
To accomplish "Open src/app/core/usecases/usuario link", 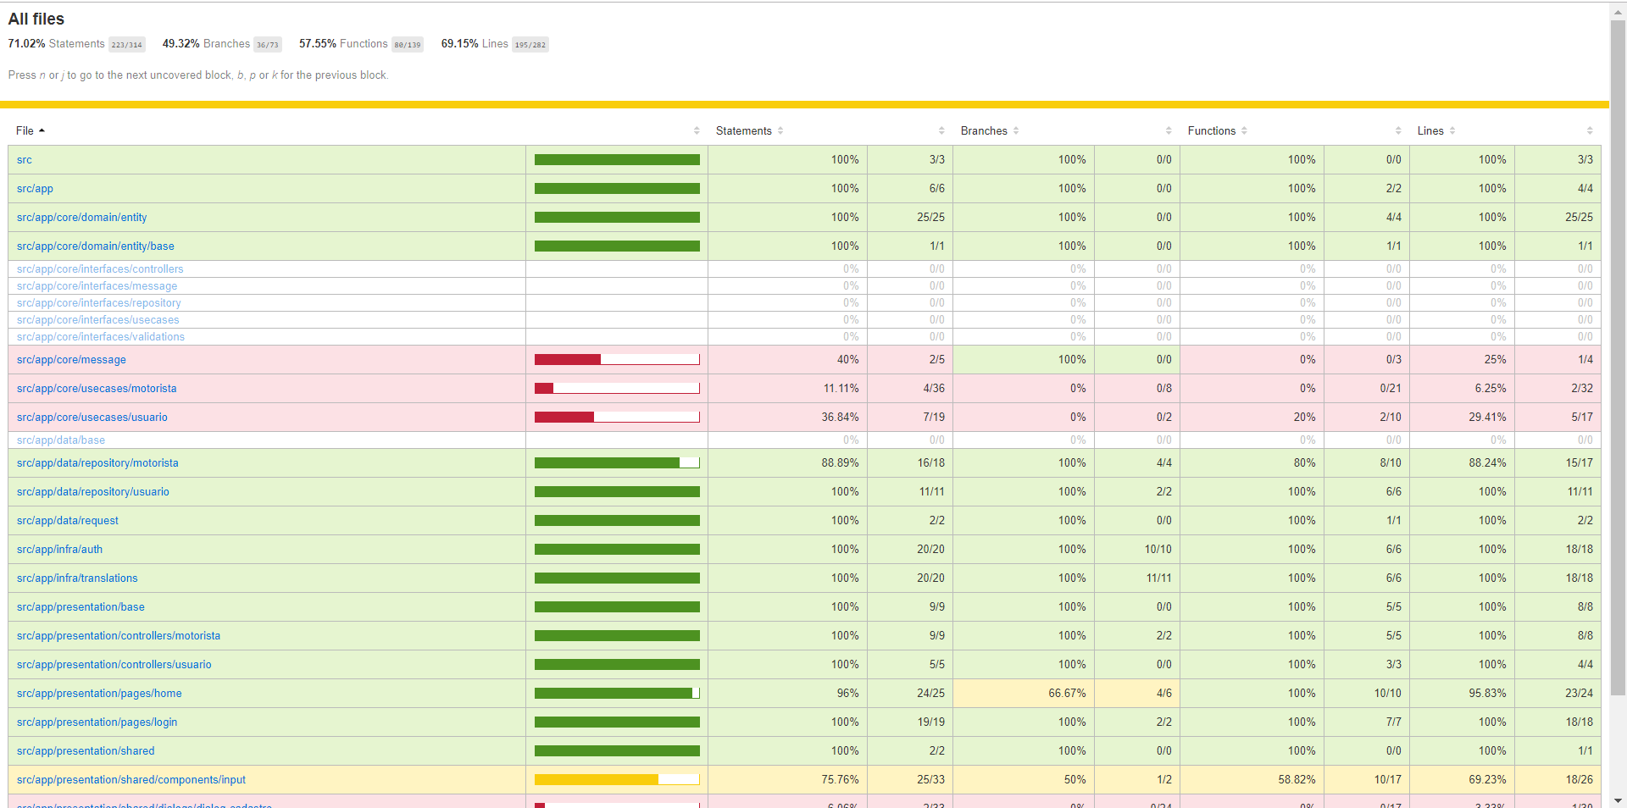I will click(x=92, y=417).
